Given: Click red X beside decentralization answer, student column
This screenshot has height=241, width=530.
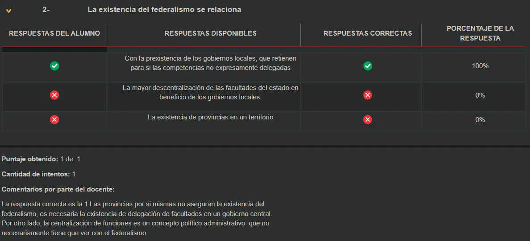Looking at the screenshot, I should point(54,95).
